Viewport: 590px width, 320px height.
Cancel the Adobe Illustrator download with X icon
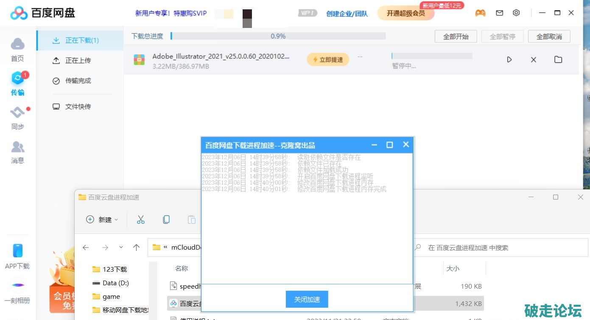(534, 60)
